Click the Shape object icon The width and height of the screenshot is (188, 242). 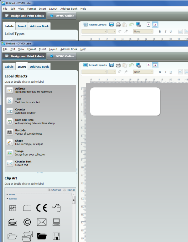[x=10, y=142]
